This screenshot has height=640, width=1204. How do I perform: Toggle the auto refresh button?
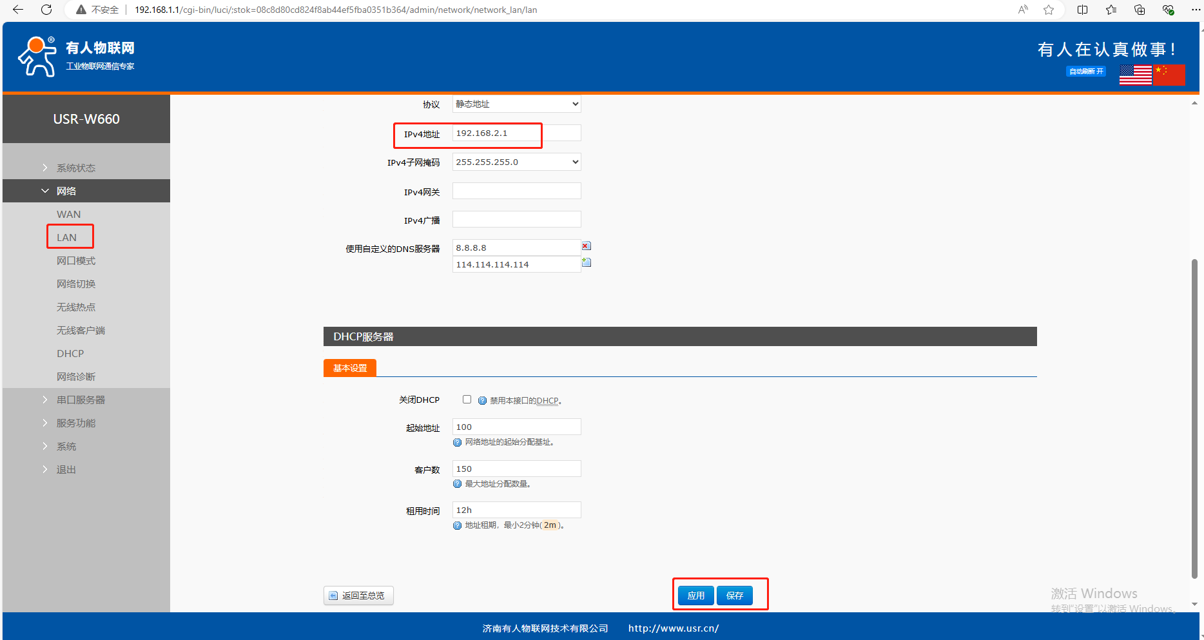tap(1086, 72)
